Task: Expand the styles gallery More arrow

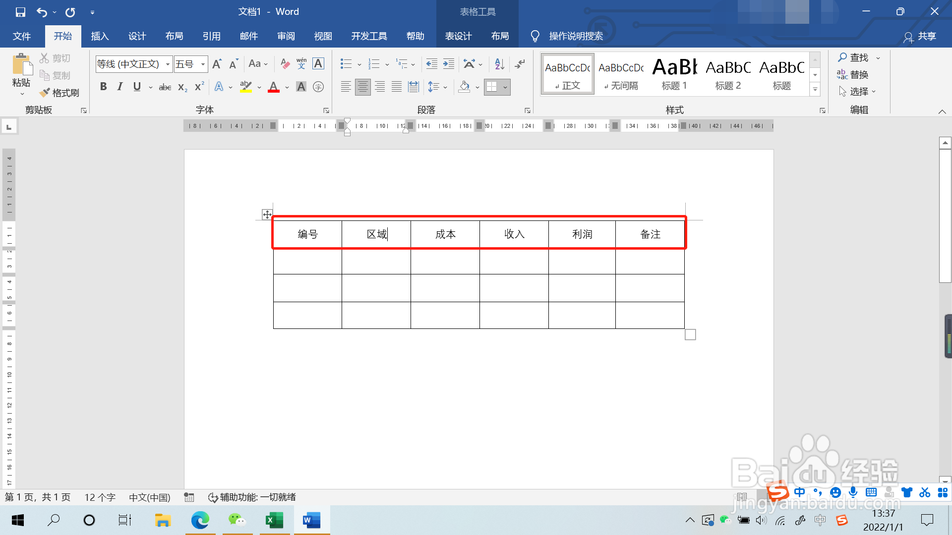Action: [x=815, y=90]
